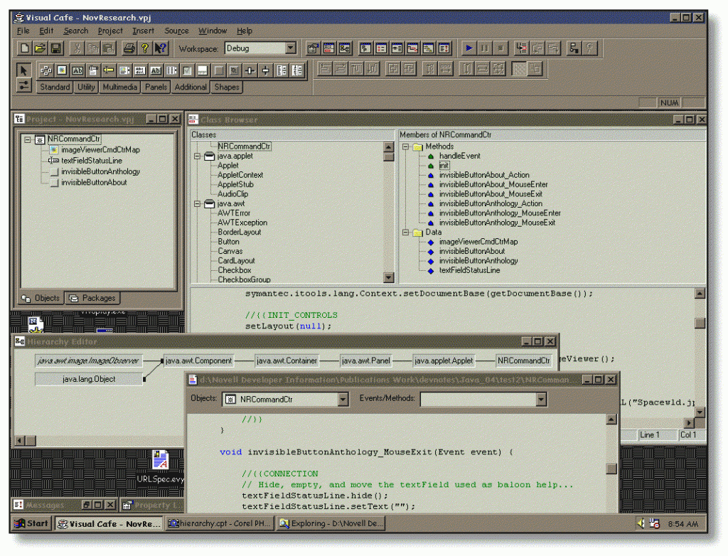
Task: Click the context help arrow-question icon
Action: pos(161,48)
